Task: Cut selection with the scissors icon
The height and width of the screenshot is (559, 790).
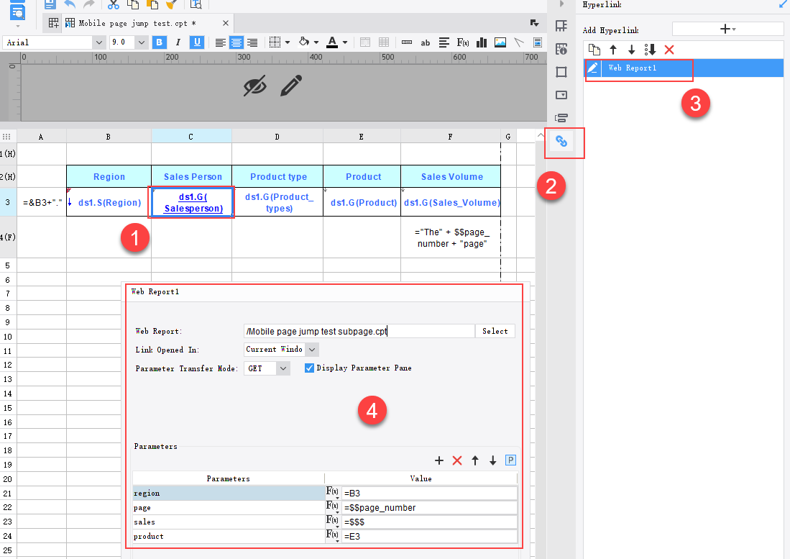Action: (112, 5)
